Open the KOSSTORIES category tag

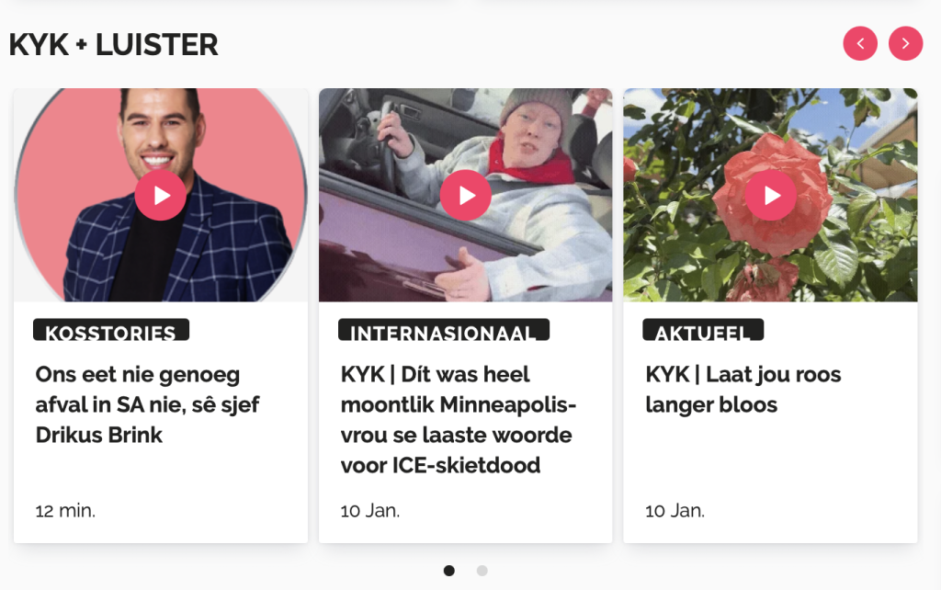coord(111,330)
